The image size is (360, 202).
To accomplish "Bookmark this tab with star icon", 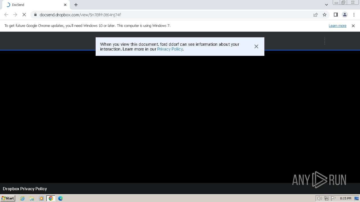I will click(325, 15).
